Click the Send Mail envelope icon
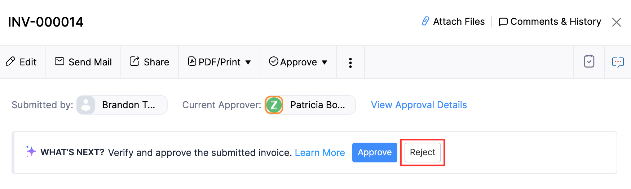This screenshot has height=189, width=631. pos(59,61)
